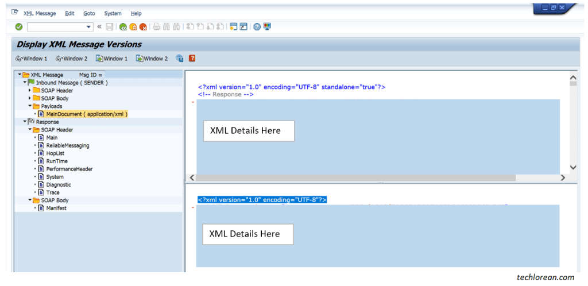Click the upper pane scroll-up arrow
The width and height of the screenshot is (588, 286).
coord(573,77)
